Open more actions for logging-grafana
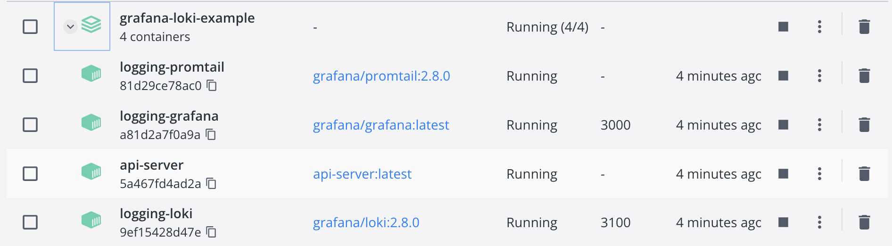The width and height of the screenshot is (892, 246). click(x=819, y=124)
